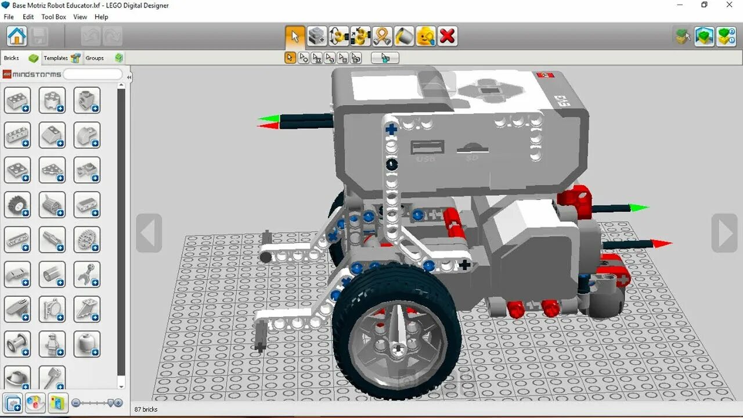
Task: Expand the flat plates category
Action: pos(17,170)
